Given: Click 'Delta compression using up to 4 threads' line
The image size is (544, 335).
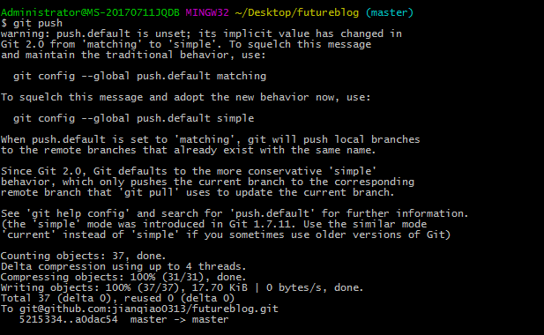Looking at the screenshot, I should (123, 266).
